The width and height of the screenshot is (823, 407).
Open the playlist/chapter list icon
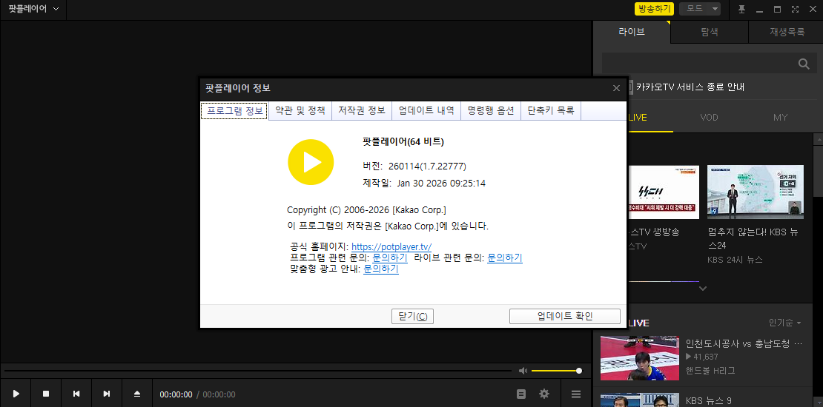click(x=521, y=394)
